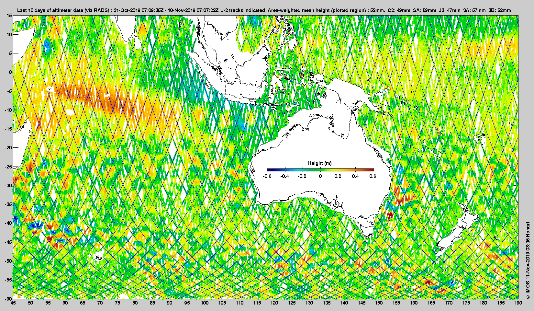Click the '3A: 57mm' value

coord(474,10)
